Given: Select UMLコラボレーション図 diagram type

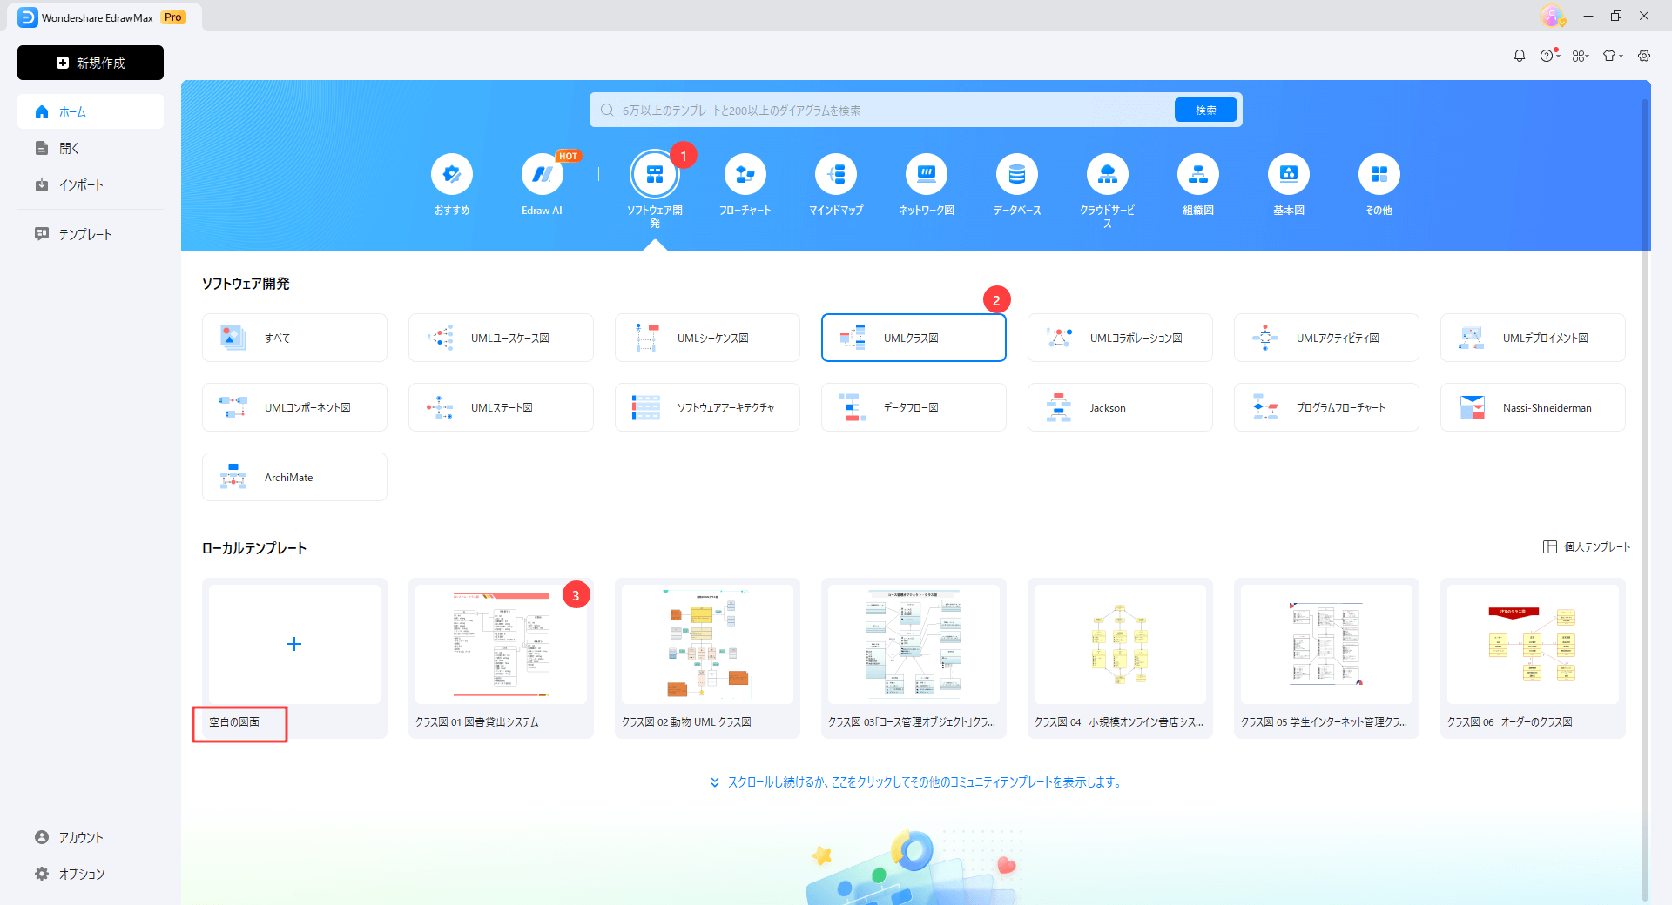Looking at the screenshot, I should point(1120,338).
